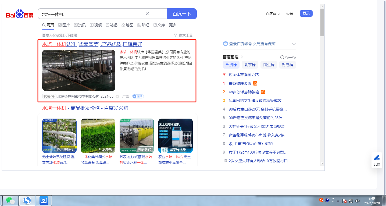
Task: Open the 更多 search categories menu
Action: (173, 25)
